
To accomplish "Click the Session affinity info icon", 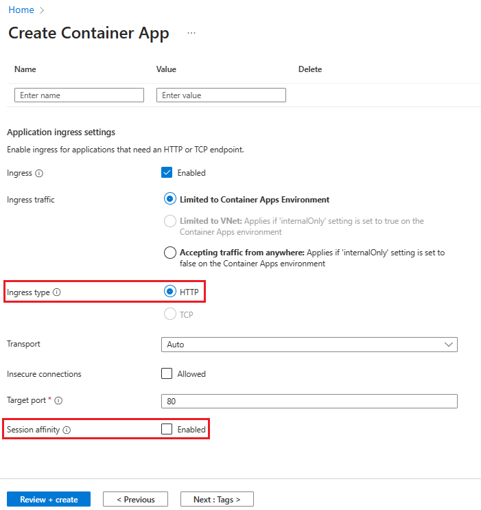I will click(x=67, y=430).
